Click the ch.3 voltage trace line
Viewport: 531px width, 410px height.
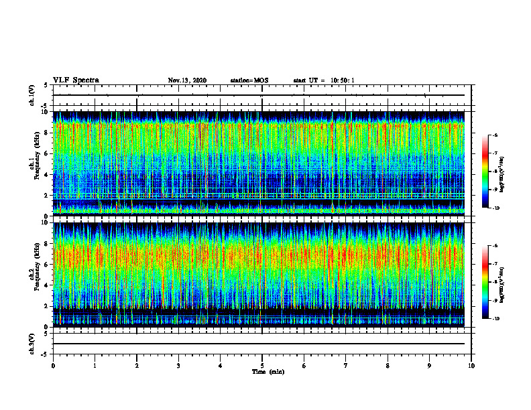point(259,344)
